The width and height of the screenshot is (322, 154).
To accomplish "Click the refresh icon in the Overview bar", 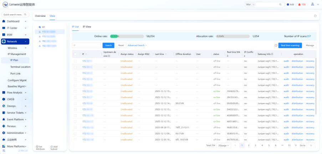I will pos(315,16).
